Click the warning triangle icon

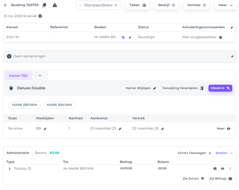55,5
